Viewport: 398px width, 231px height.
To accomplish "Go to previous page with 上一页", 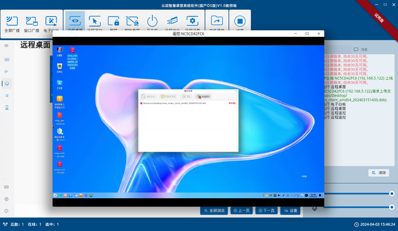I will click(x=241, y=211).
